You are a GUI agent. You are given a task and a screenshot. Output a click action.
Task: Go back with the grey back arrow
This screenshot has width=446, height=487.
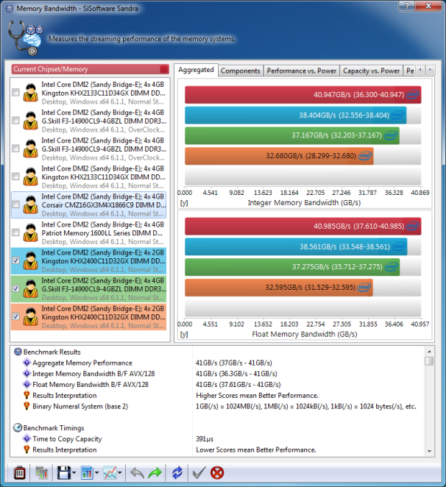click(137, 473)
